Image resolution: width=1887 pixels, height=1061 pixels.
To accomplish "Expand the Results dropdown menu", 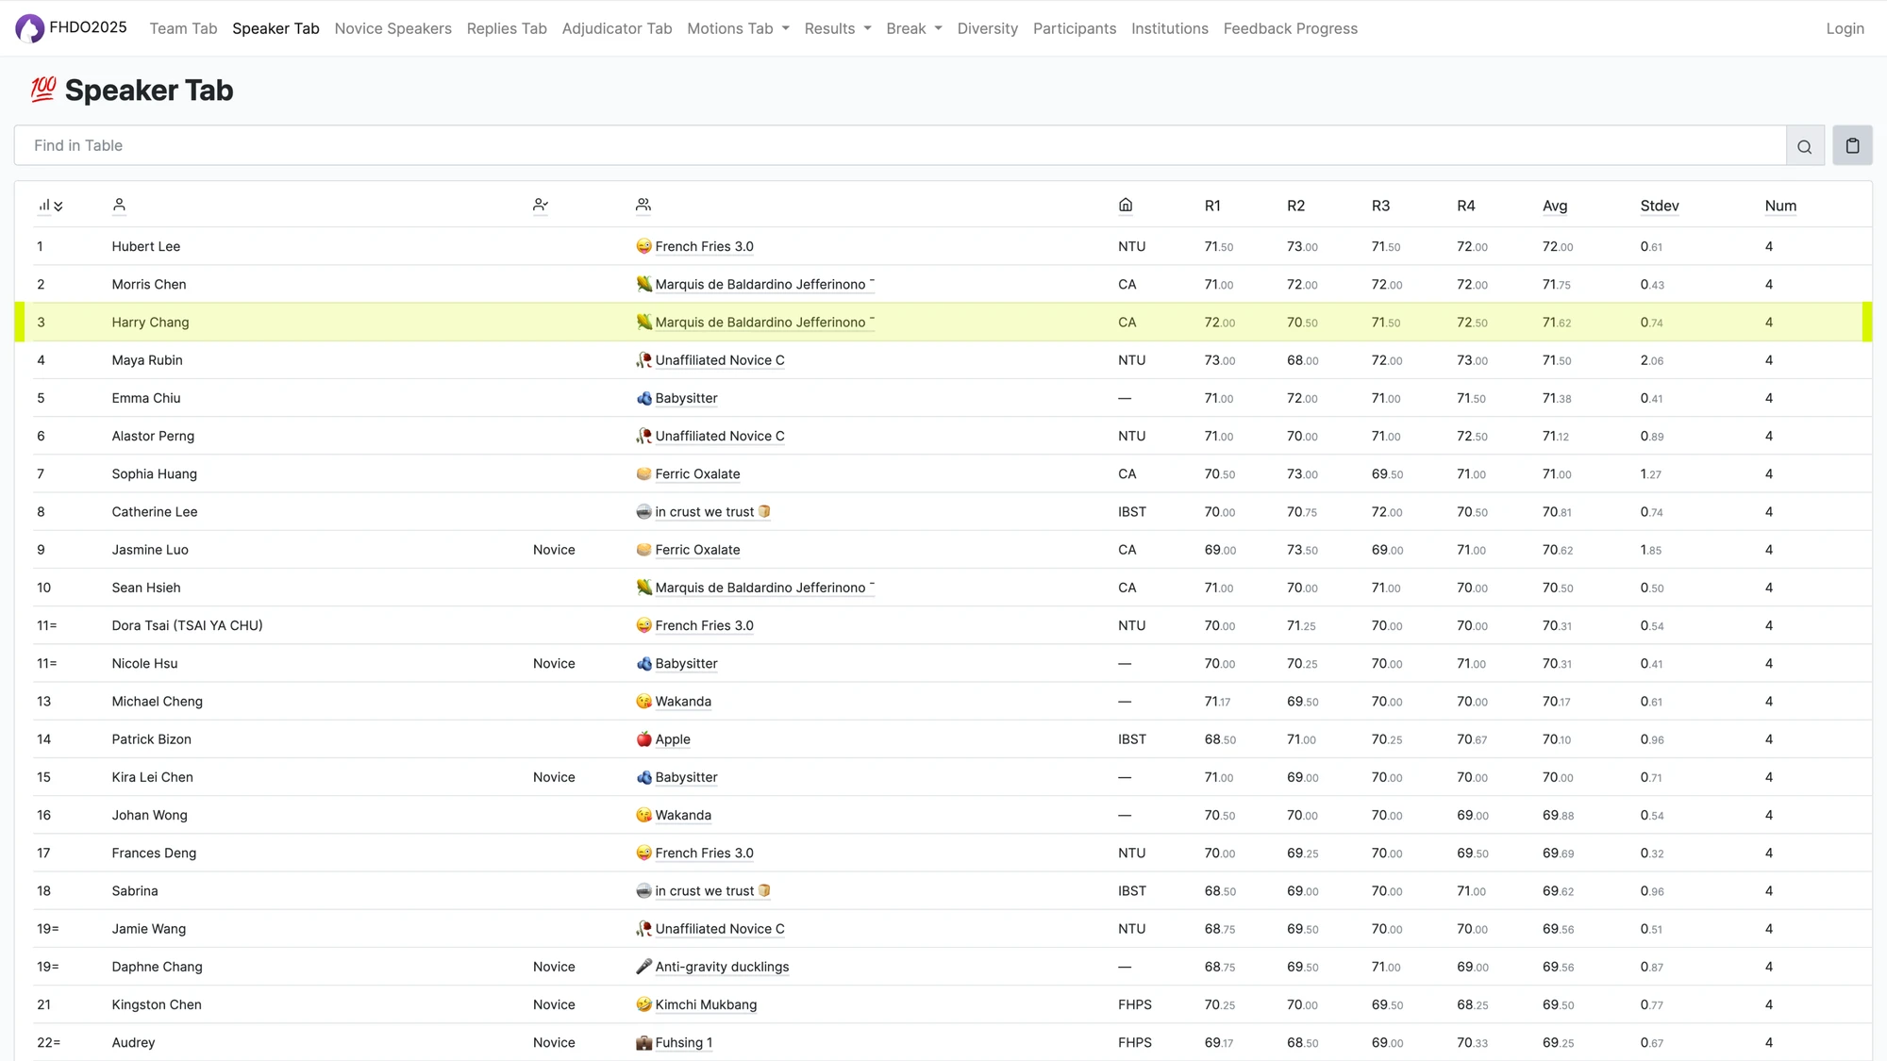I will (x=837, y=28).
